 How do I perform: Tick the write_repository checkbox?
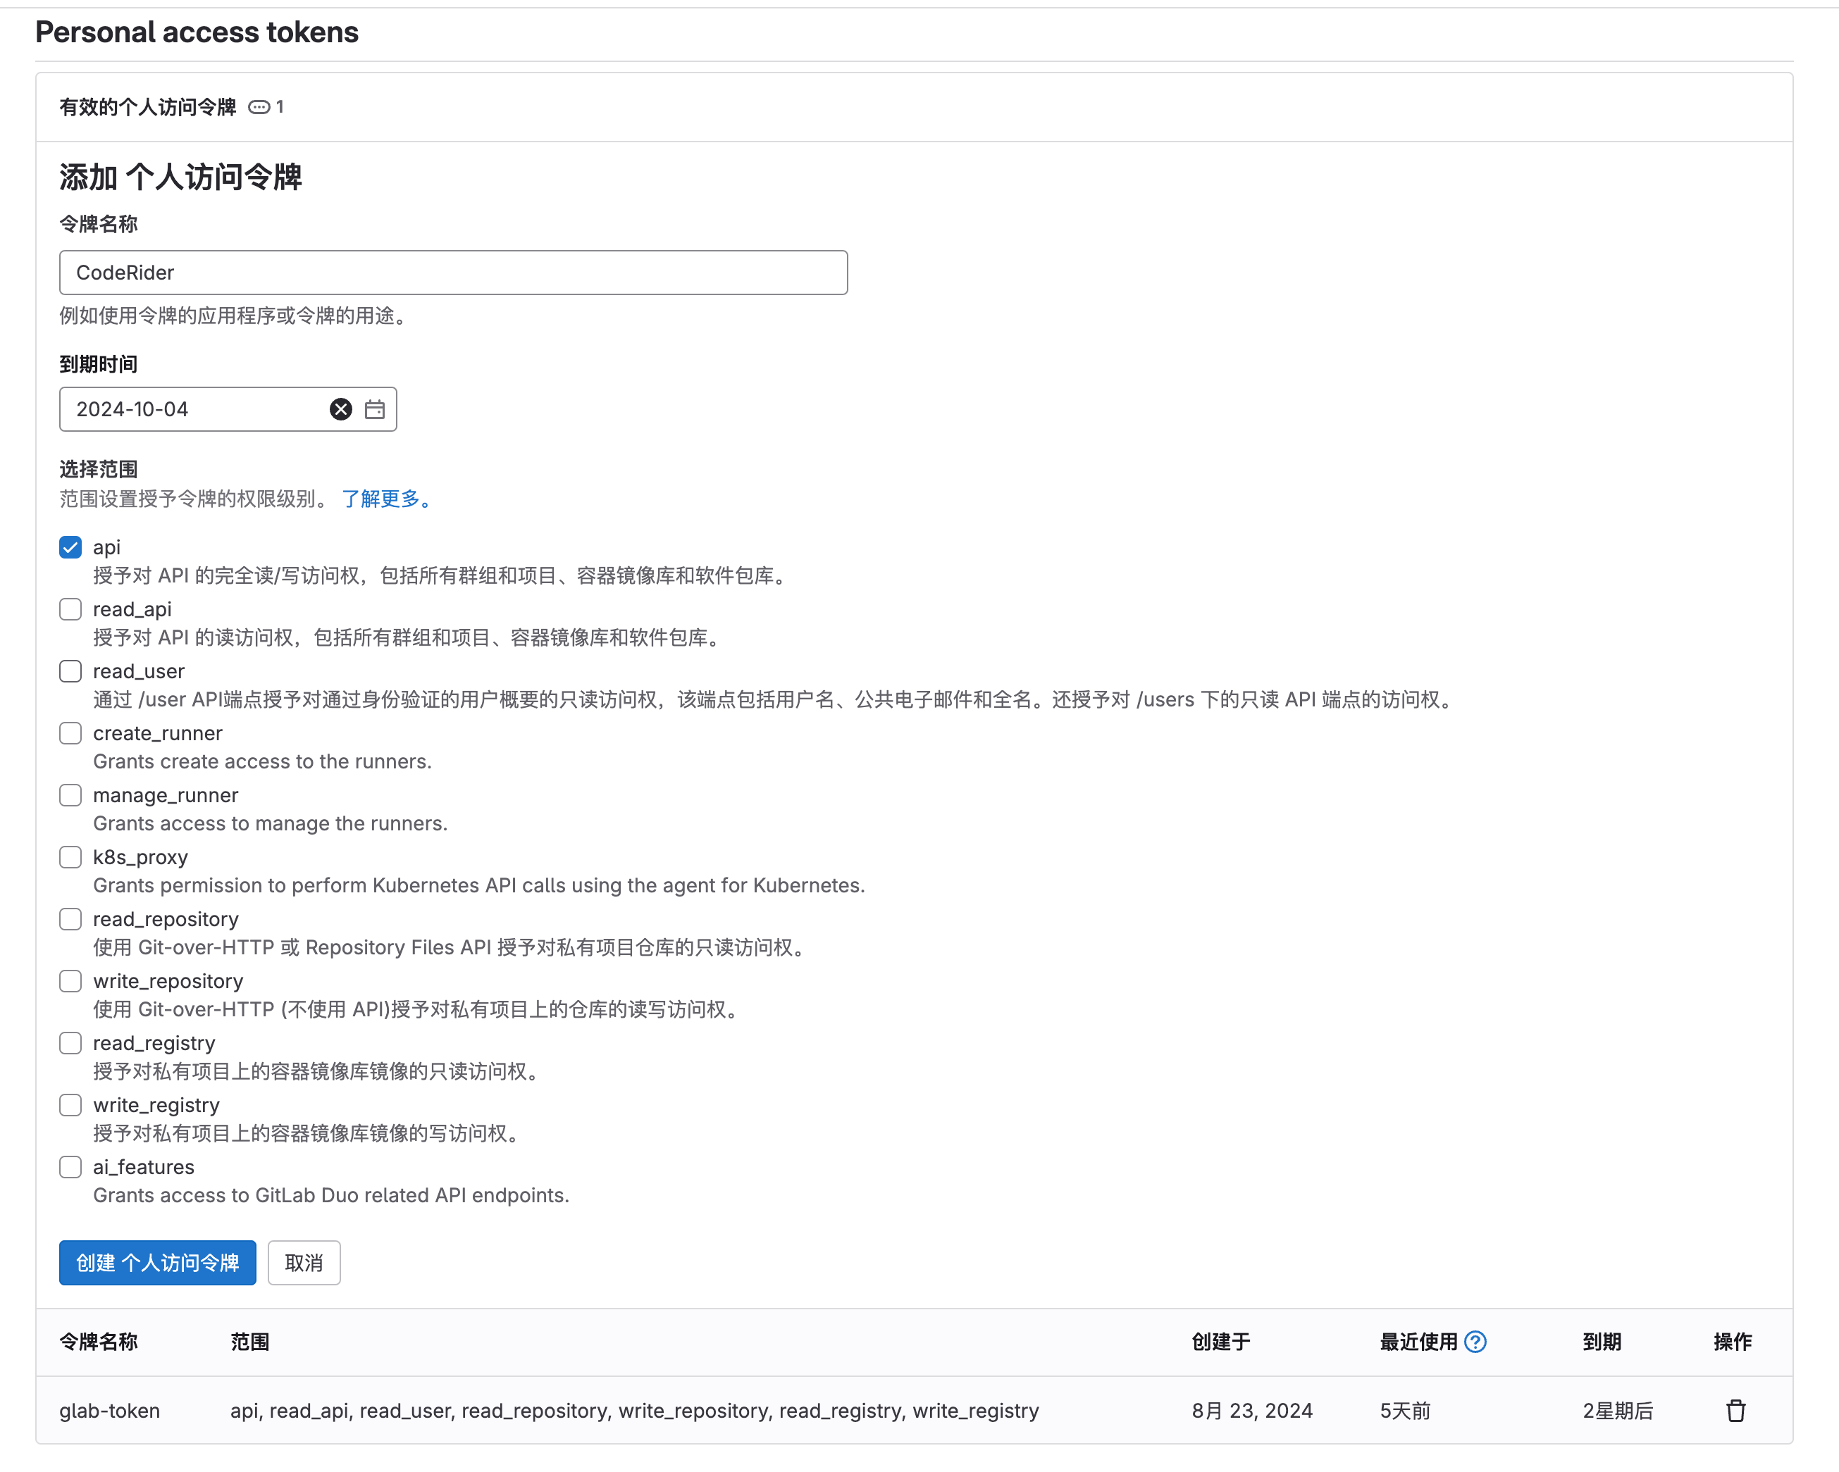pos(70,981)
